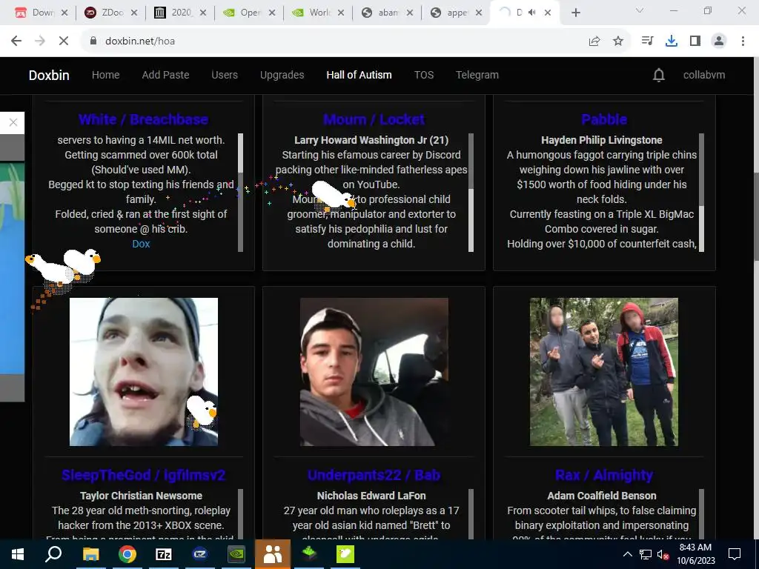This screenshot has width=759, height=569.
Task: Click the Doxbin site logo
Action: click(49, 75)
